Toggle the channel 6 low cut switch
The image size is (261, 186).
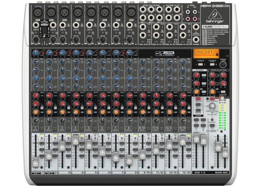pos(103,33)
